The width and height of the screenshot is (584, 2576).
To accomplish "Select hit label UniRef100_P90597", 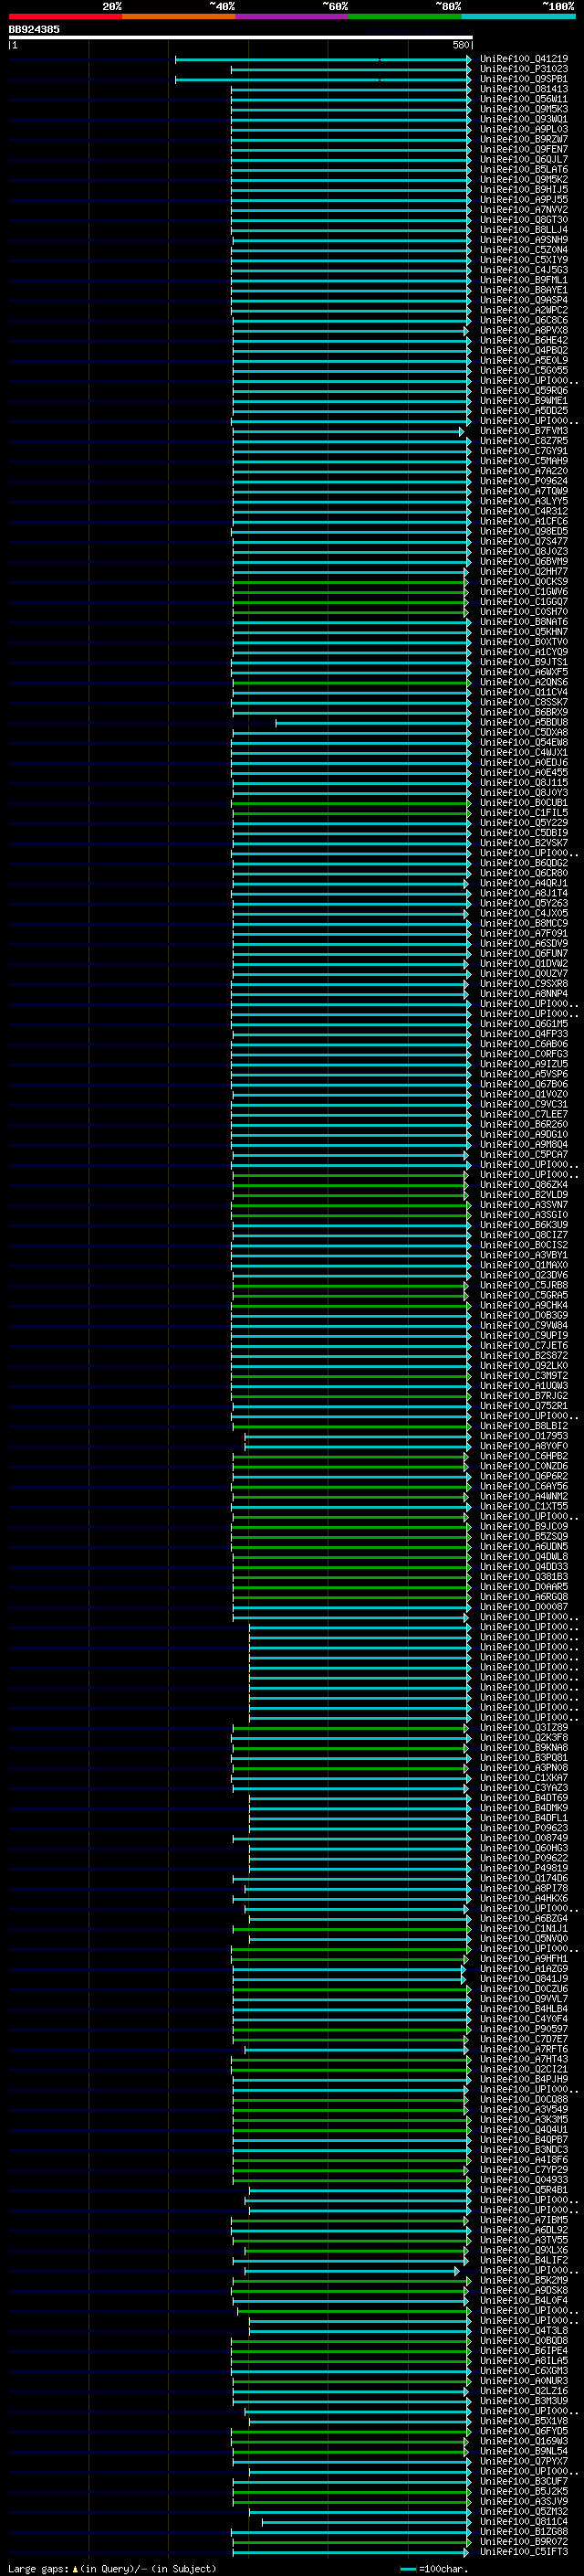I will tap(523, 2029).
